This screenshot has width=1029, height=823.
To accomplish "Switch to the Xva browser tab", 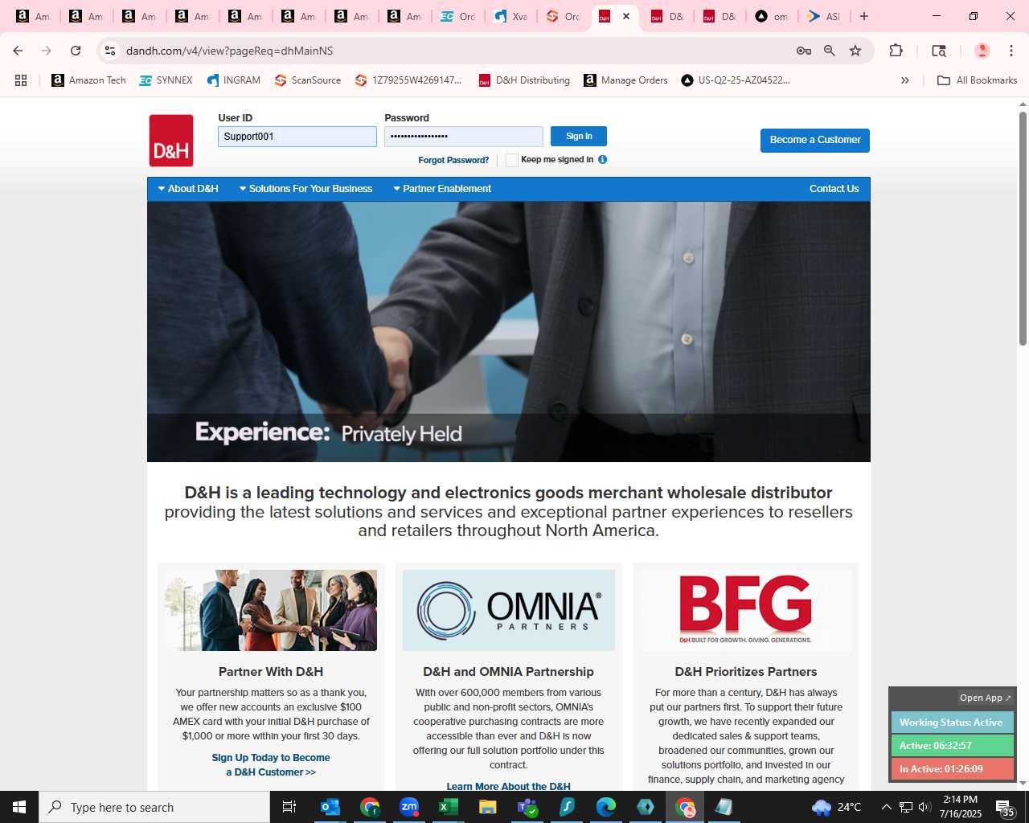I will pos(512,16).
